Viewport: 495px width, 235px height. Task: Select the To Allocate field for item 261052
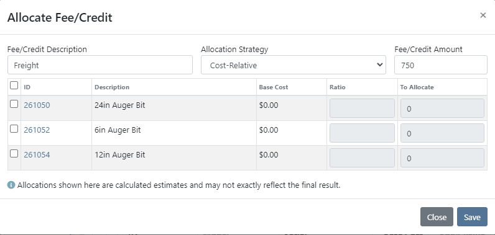coord(442,133)
